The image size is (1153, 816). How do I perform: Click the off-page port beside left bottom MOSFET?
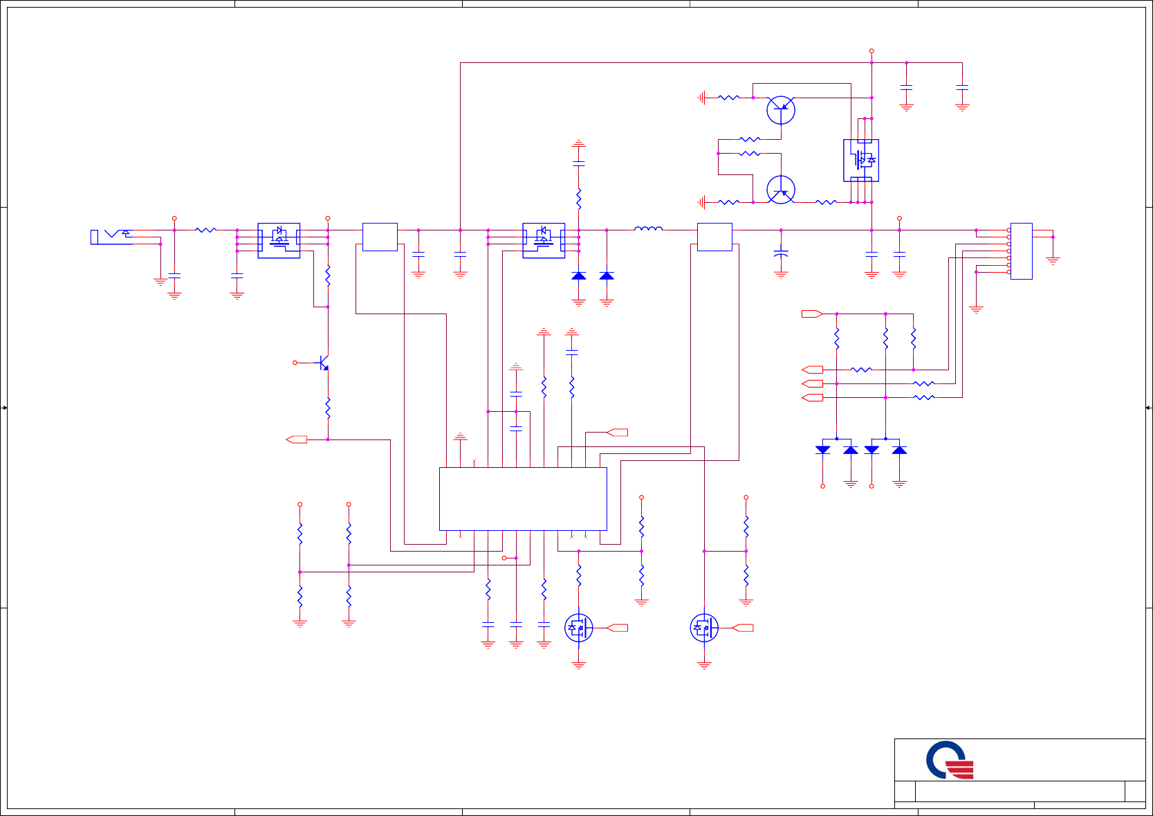click(x=617, y=628)
